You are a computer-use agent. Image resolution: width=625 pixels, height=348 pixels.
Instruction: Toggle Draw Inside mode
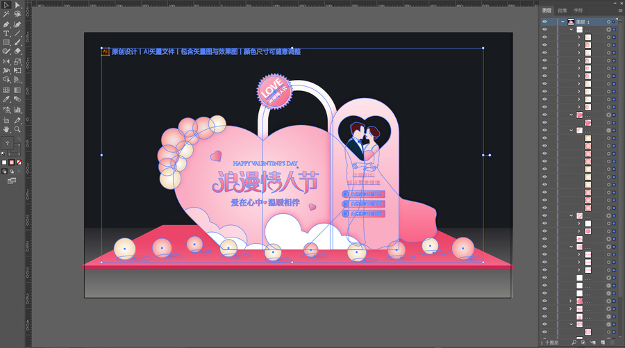[19, 172]
